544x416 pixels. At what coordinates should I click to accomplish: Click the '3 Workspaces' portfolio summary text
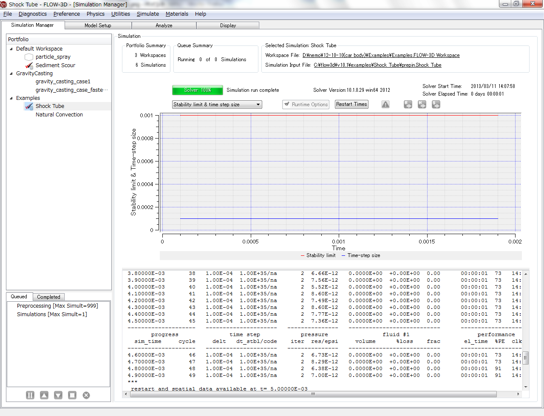coord(150,55)
